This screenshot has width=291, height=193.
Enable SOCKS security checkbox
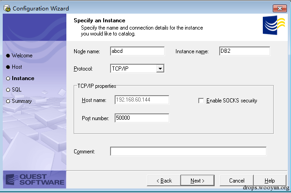point(201,101)
